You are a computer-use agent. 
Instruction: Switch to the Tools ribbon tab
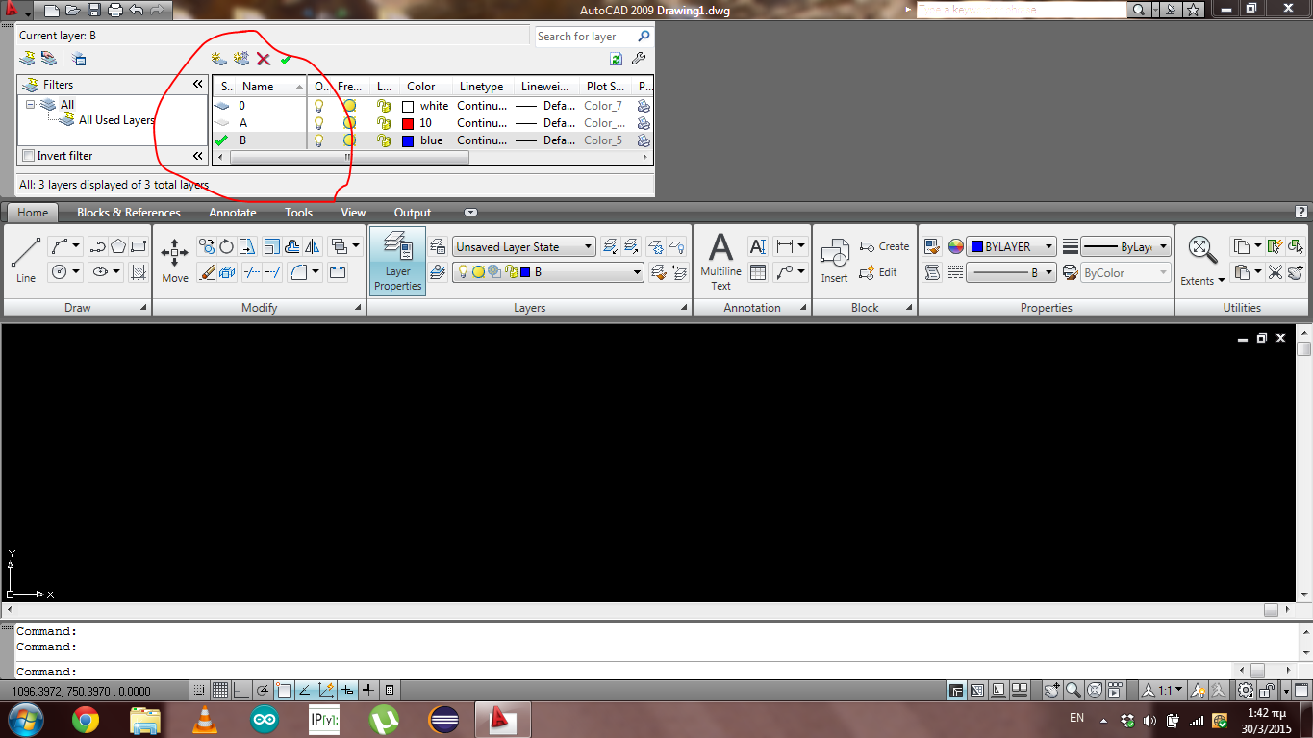click(x=298, y=213)
